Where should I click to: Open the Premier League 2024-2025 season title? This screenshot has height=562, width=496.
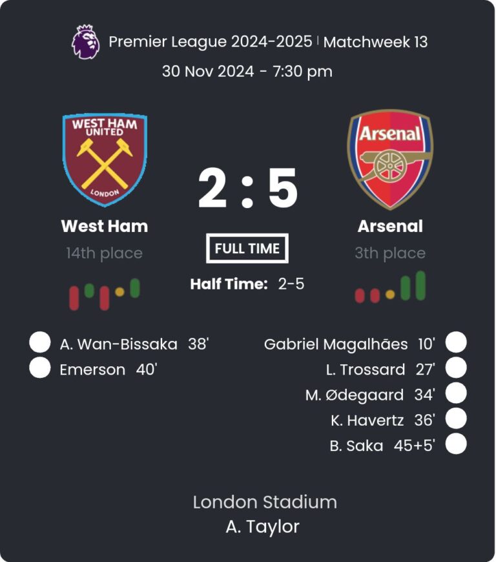point(211,42)
